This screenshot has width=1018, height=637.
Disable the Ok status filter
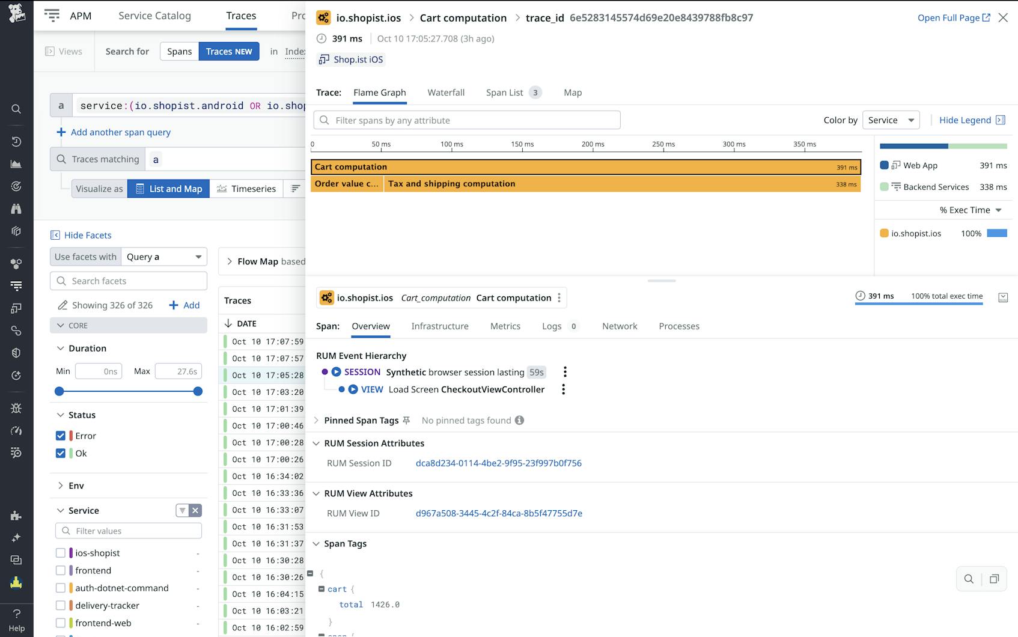pos(61,453)
